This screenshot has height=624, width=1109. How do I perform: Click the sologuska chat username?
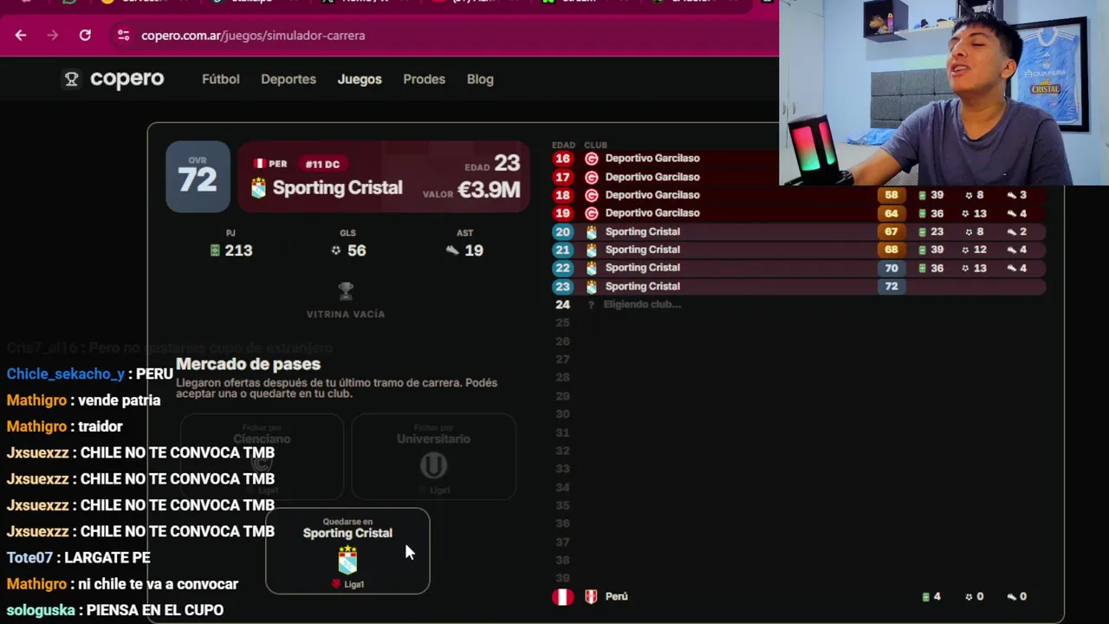41,610
